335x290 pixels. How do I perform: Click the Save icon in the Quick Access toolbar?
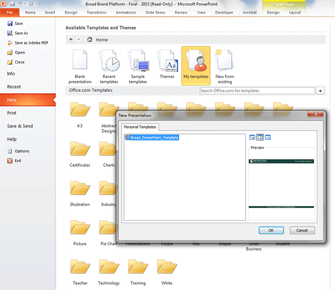pyautogui.click(x=12, y=4)
